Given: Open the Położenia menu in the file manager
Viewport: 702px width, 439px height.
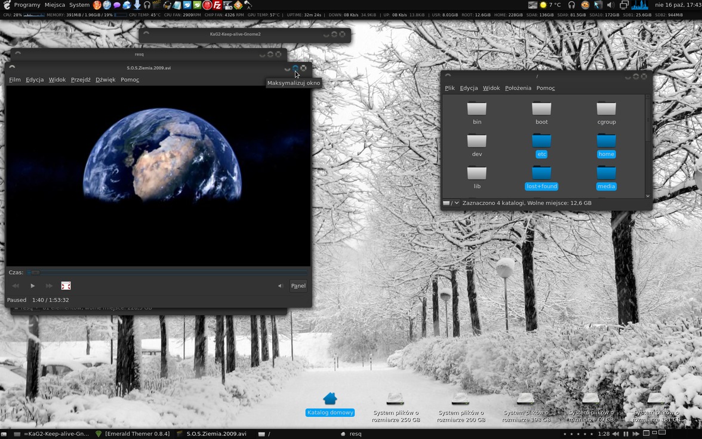Looking at the screenshot, I should (x=518, y=88).
